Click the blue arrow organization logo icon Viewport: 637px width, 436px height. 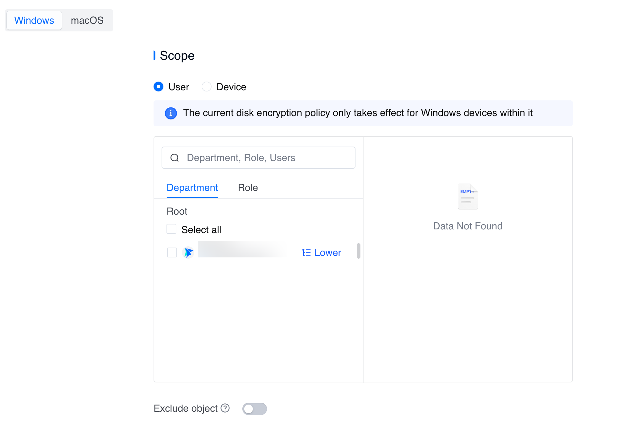(188, 252)
